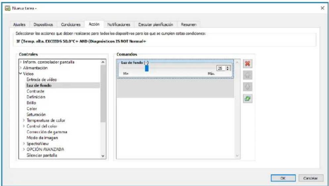Close the Nueva tarea dialog

[x=322, y=8]
